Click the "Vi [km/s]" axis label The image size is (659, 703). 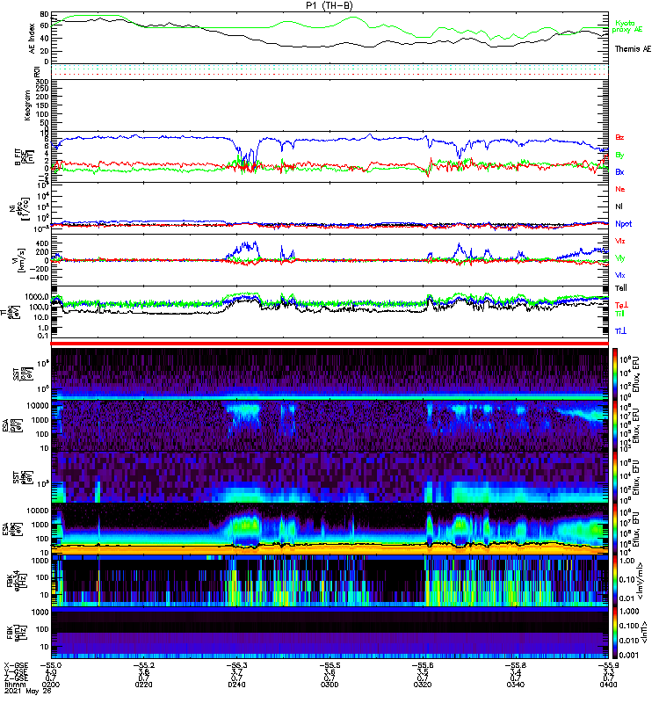pyautogui.click(x=21, y=260)
